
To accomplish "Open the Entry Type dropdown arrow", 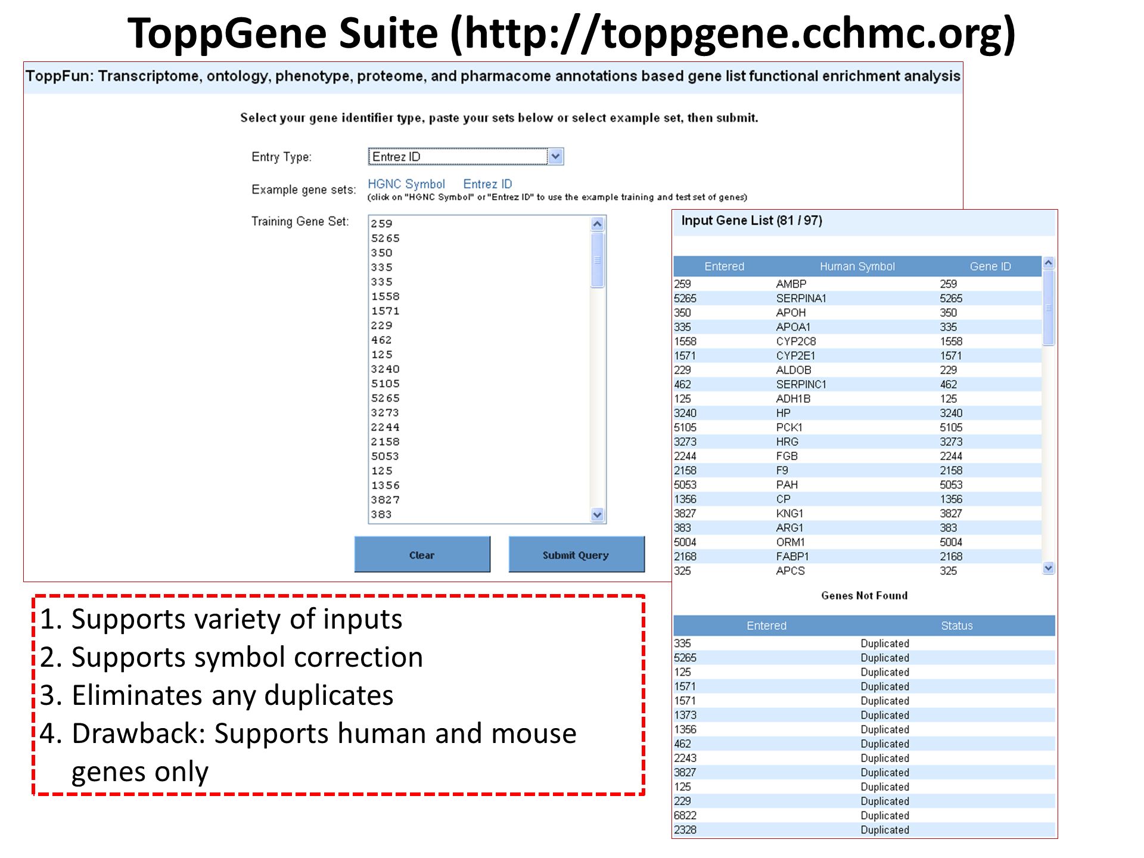I will tap(555, 157).
